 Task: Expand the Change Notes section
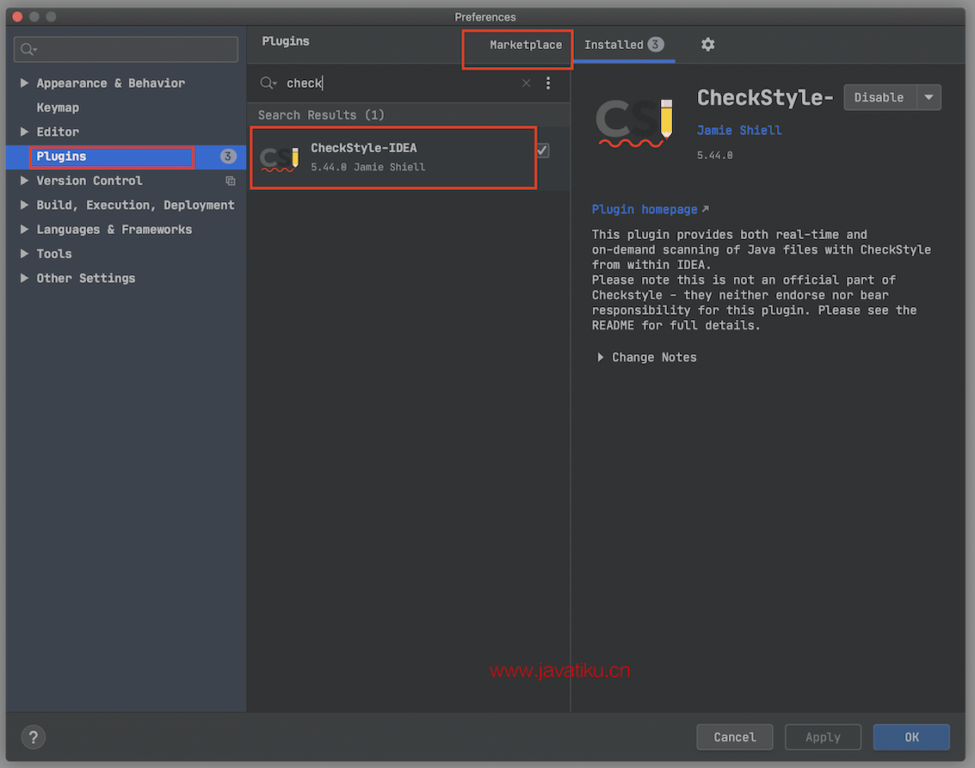point(600,357)
